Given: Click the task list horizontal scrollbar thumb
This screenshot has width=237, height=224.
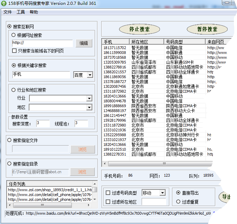Looking at the screenshot, I should click(42, 205).
